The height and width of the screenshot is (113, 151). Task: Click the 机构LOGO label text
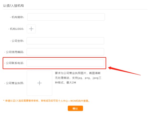click(17, 29)
